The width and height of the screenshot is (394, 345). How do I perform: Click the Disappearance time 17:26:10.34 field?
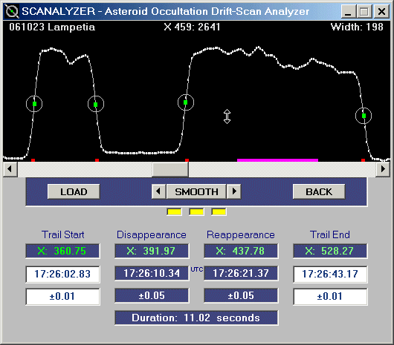coord(152,273)
